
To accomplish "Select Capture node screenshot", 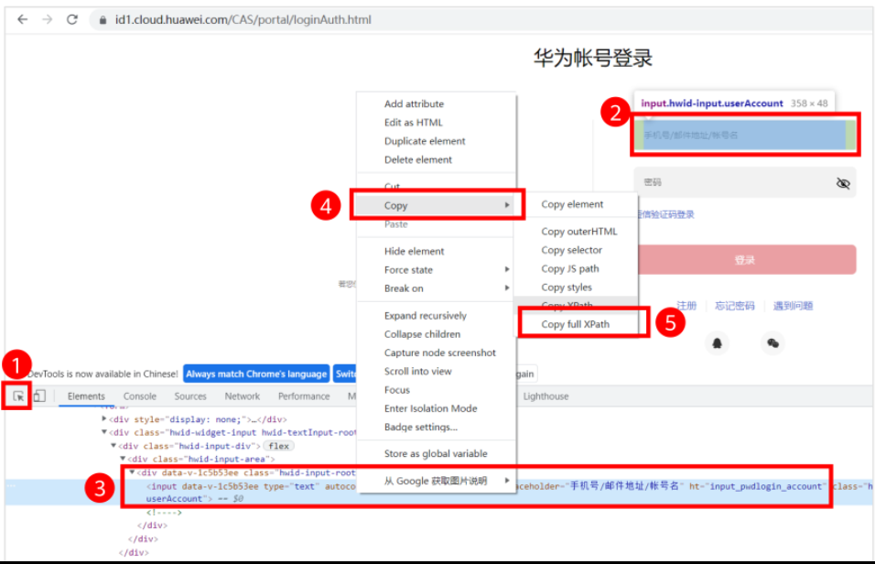I will pos(439,352).
